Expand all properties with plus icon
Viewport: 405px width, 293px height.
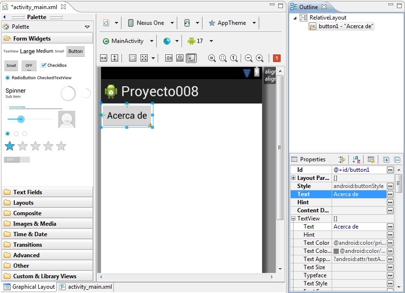point(386,159)
